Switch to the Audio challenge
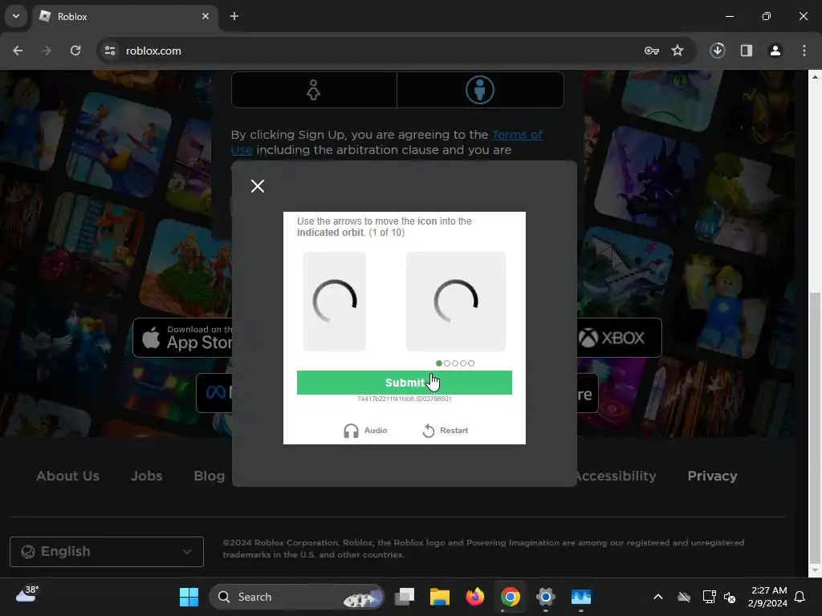Screen dimensions: 822x616 click(x=365, y=431)
